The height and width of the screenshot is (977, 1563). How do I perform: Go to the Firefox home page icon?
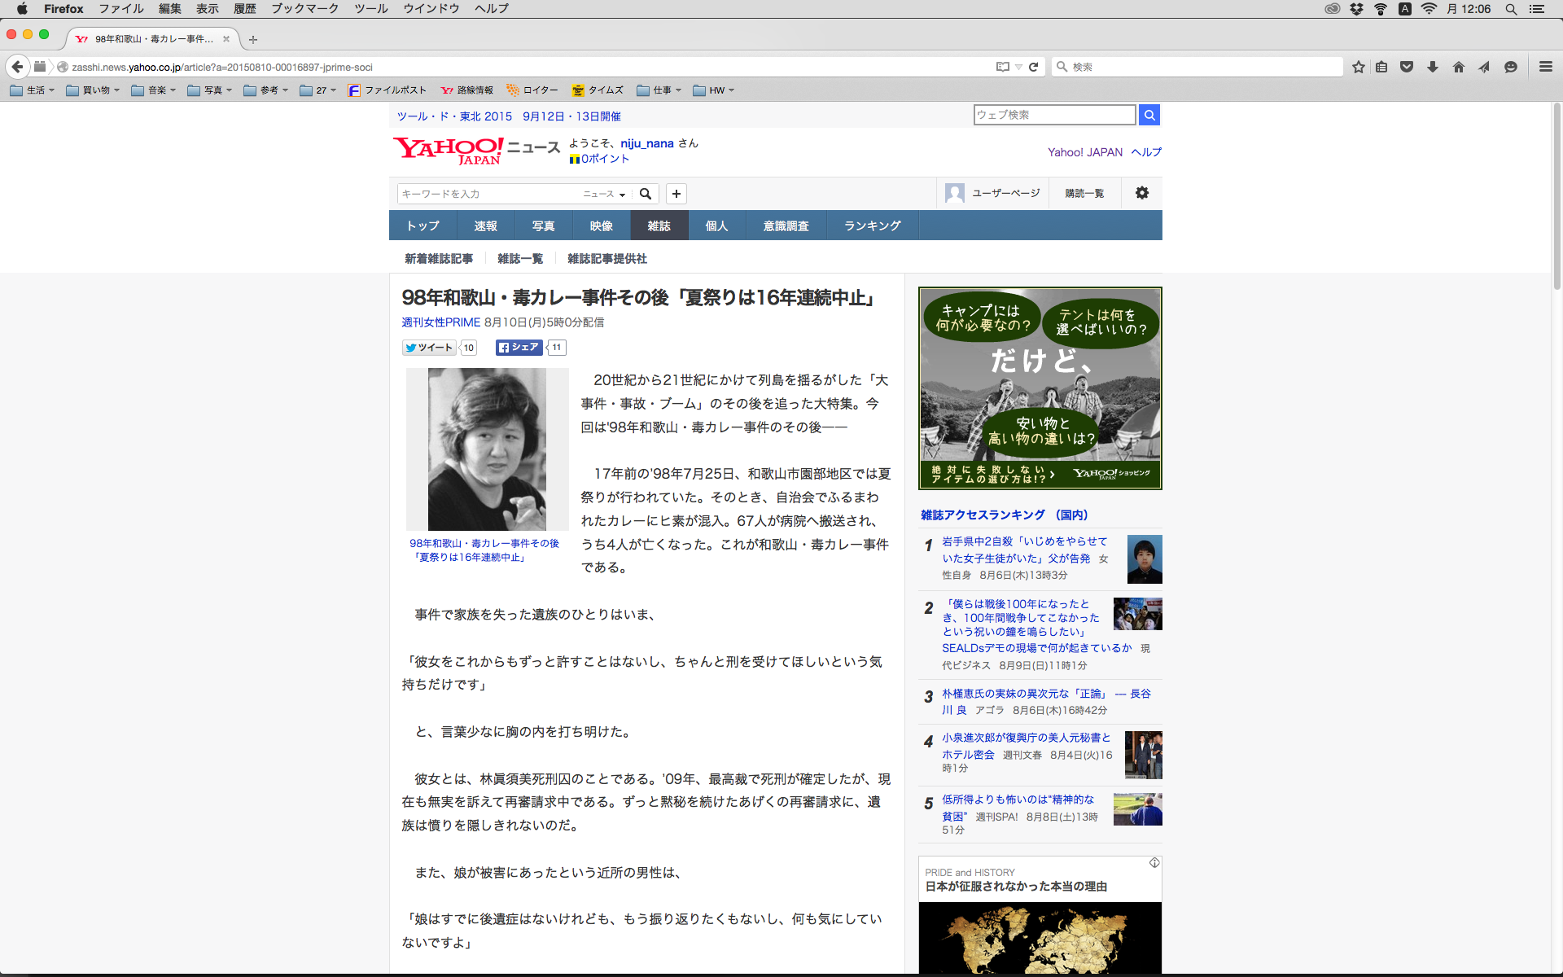1459,68
